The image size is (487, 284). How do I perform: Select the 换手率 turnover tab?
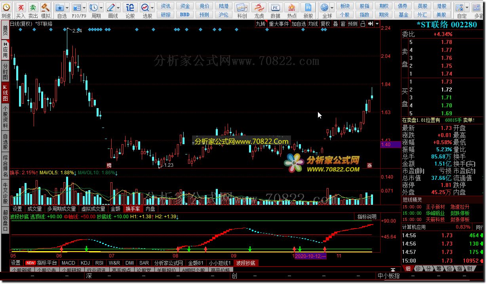point(133,209)
